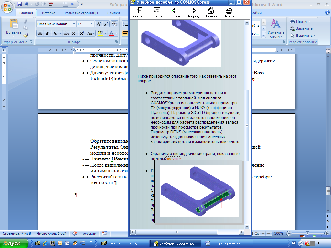Click Показать in the help window toolbar
This screenshot has width=331, height=248.
[x=138, y=13]
